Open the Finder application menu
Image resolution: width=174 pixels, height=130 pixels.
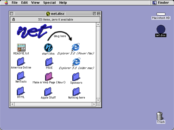coord(161,2)
